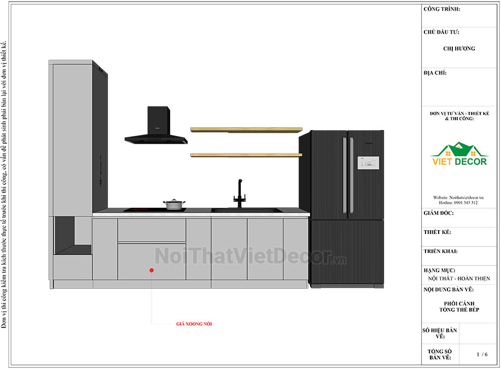The height and width of the screenshot is (369, 501).
Task: Click the hotline number 0901 343 312
Action: coord(466,203)
